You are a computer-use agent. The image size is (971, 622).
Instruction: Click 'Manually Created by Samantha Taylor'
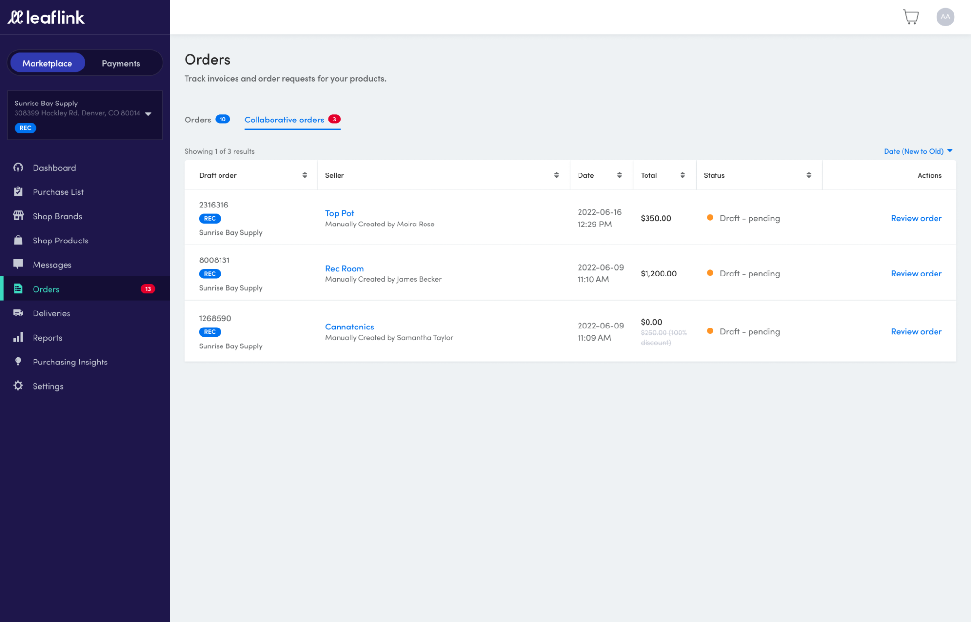(x=389, y=338)
